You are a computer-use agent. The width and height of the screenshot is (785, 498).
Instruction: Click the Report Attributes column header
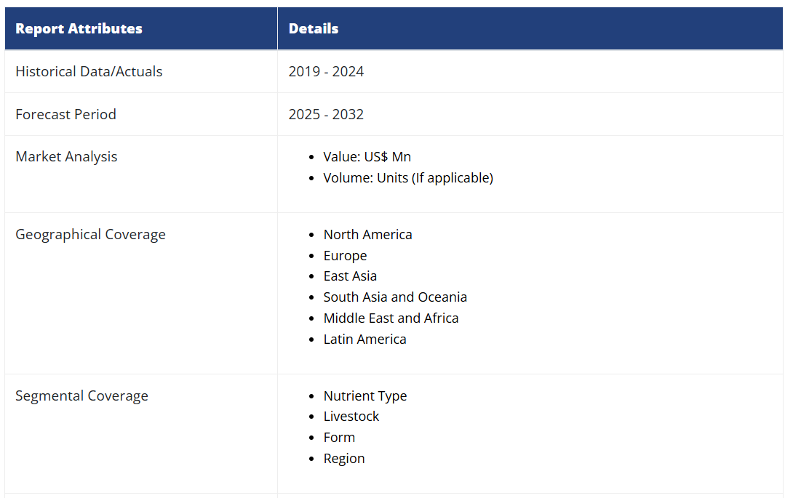point(79,29)
